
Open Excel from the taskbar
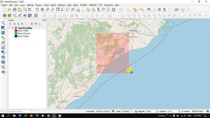tap(26, 116)
